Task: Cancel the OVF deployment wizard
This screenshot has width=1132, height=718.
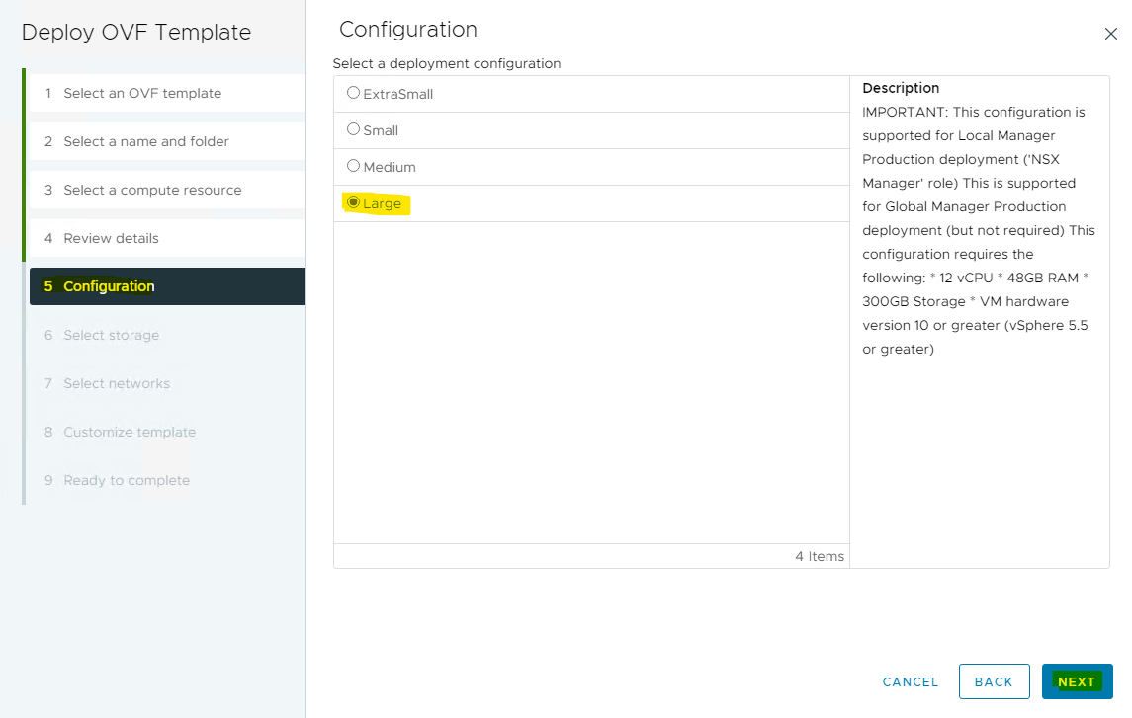Action: pyautogui.click(x=910, y=681)
